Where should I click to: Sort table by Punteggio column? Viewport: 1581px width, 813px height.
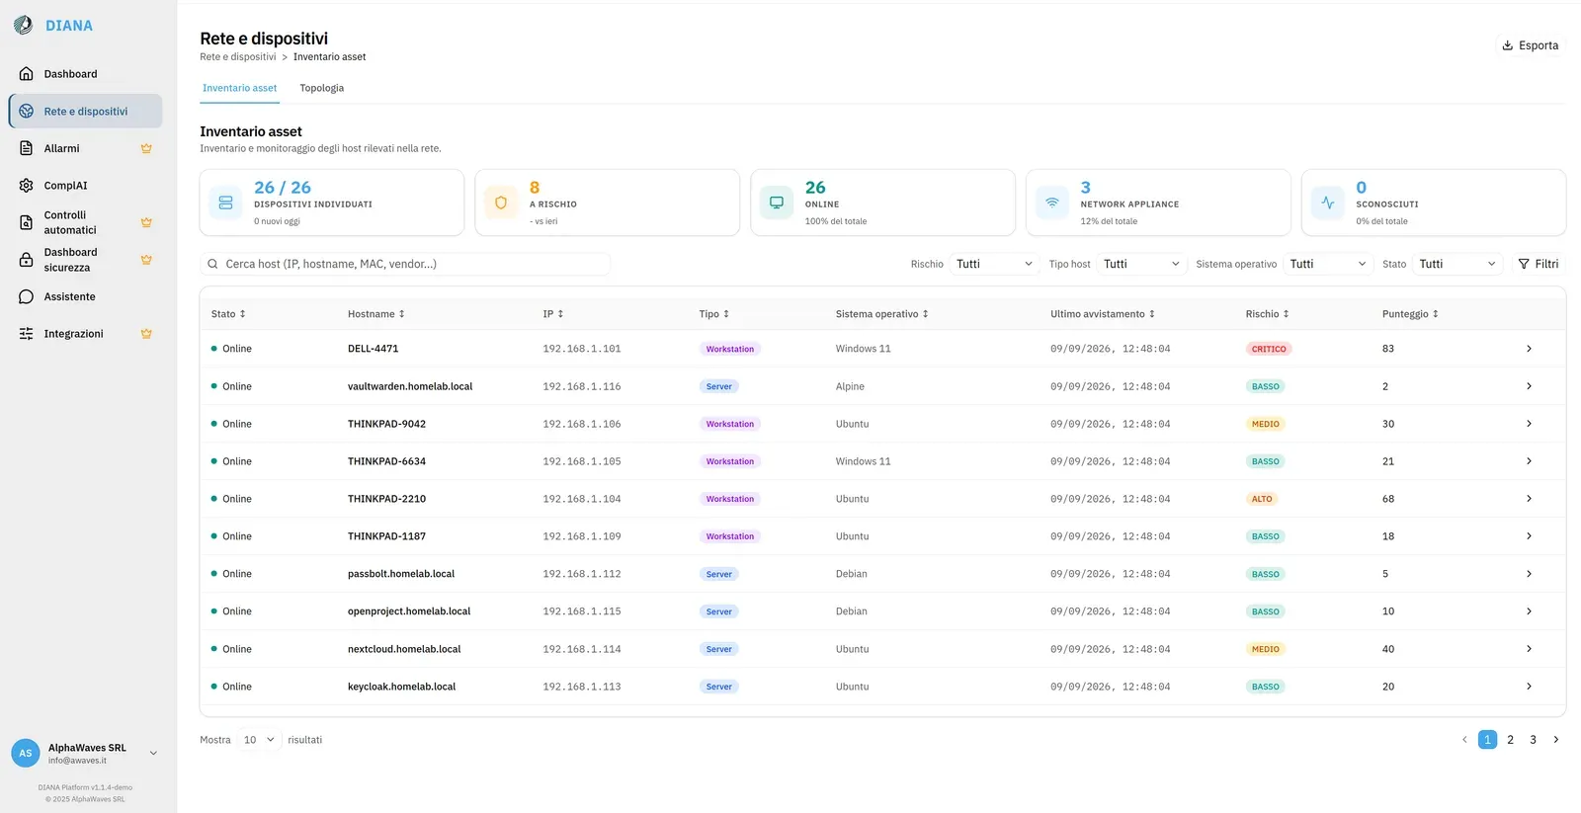[x=1410, y=314]
